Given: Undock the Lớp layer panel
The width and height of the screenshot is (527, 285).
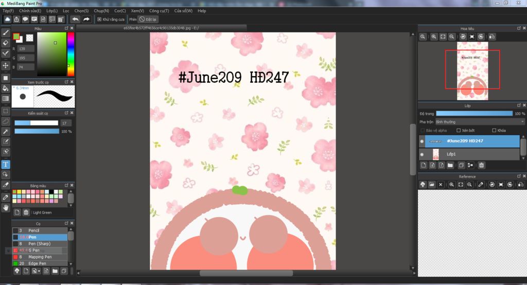Looking at the screenshot, I should (x=519, y=105).
